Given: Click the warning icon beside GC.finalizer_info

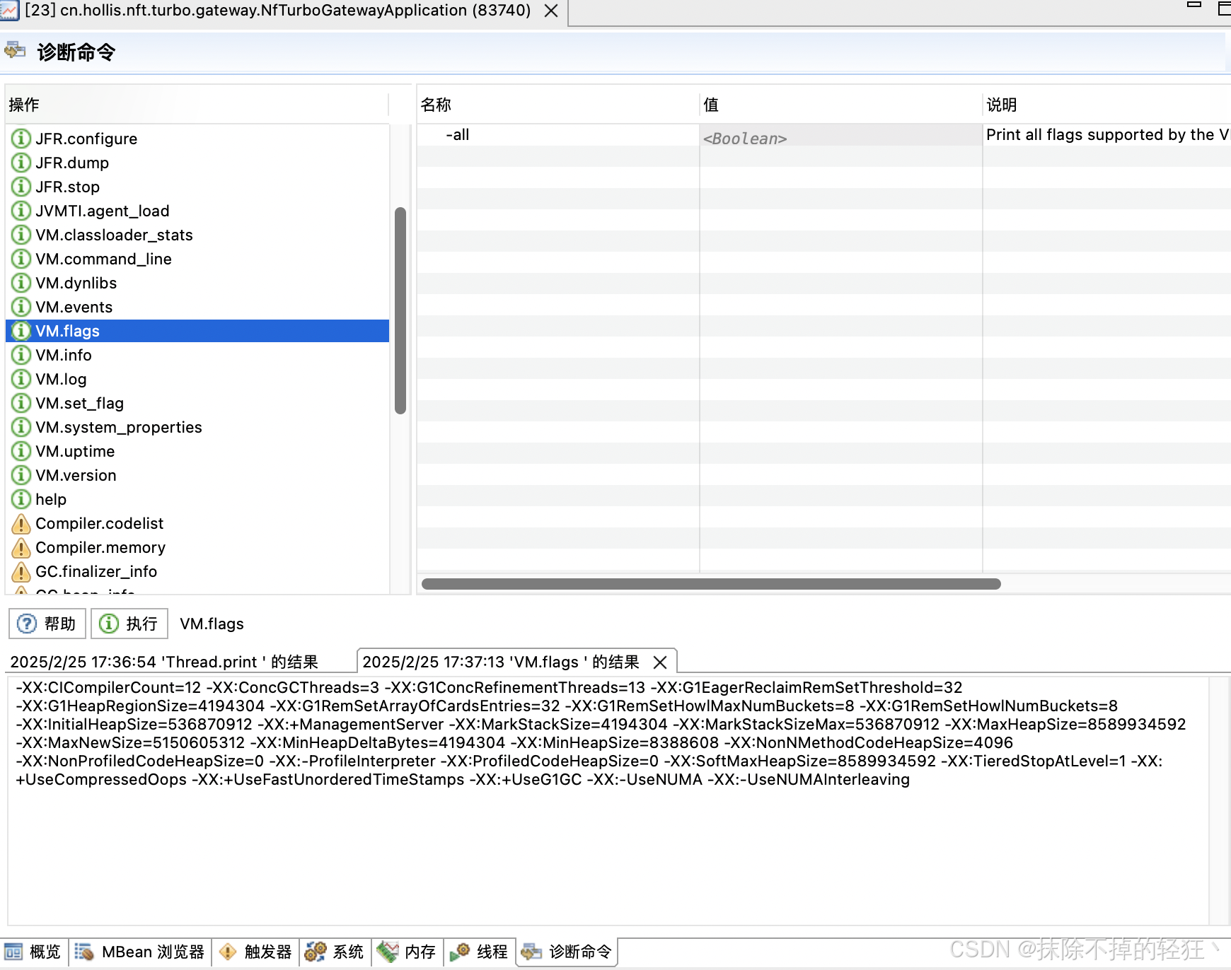Looking at the screenshot, I should (x=21, y=571).
